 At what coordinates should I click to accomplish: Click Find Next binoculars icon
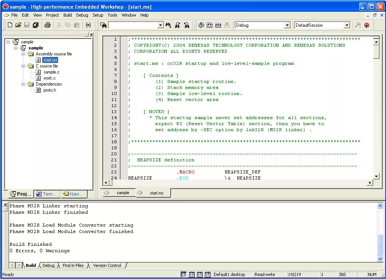pyautogui.click(x=177, y=25)
